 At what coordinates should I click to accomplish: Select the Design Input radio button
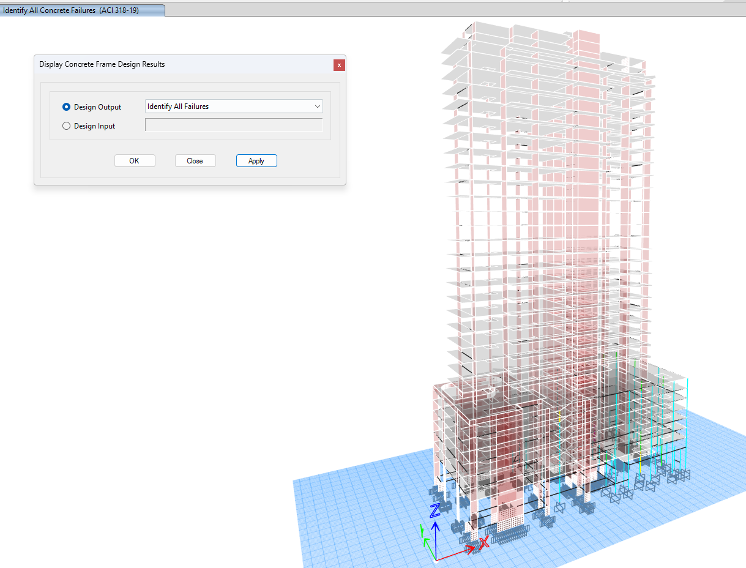67,126
